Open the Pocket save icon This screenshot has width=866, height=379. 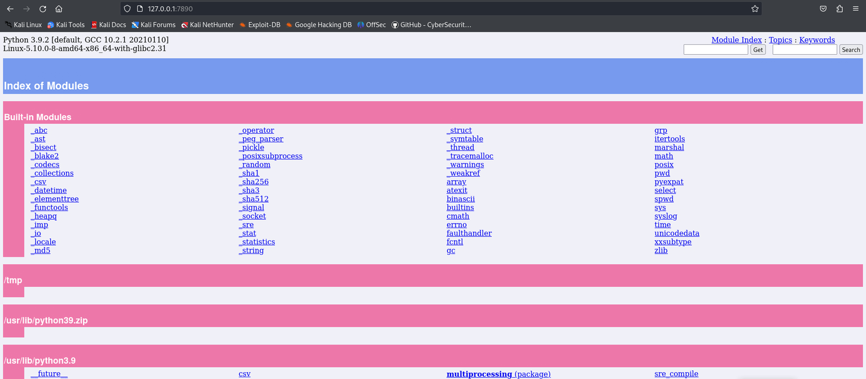click(x=823, y=9)
